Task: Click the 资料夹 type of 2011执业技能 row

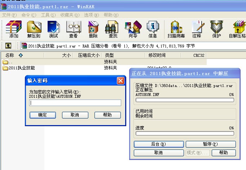Action: click(x=110, y=68)
